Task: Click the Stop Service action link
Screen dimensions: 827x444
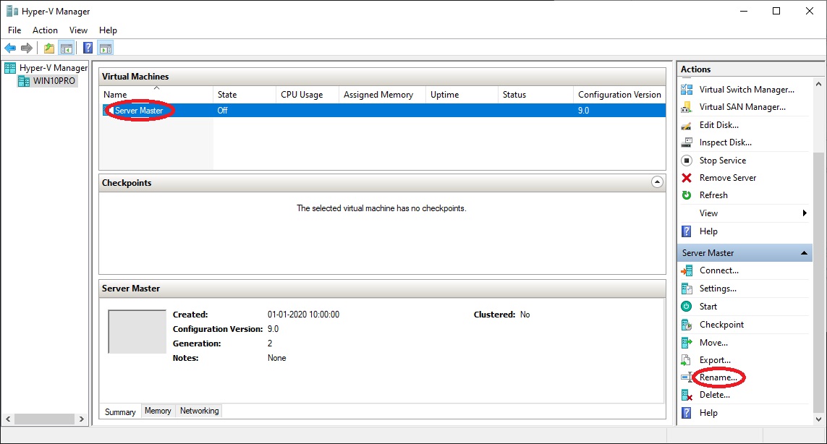Action: (x=723, y=161)
